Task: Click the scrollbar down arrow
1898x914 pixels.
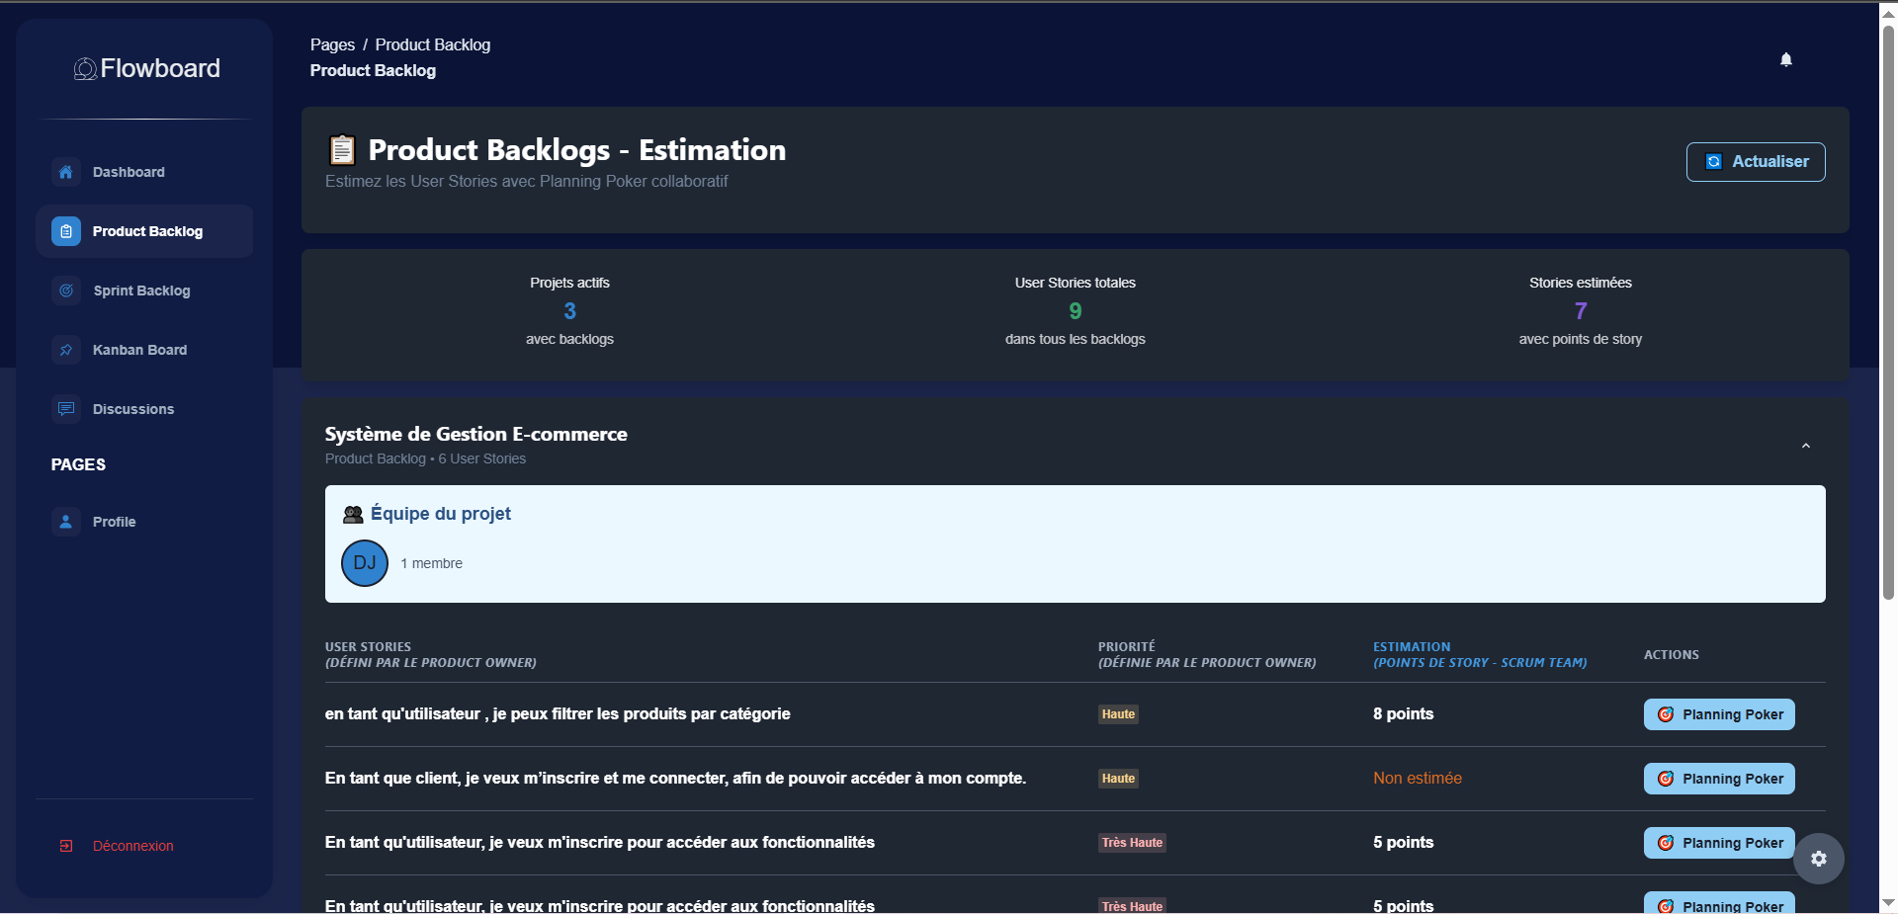Action: point(1888,903)
